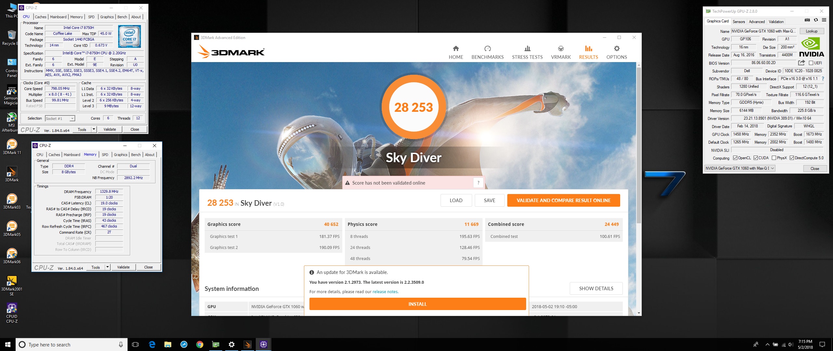The height and width of the screenshot is (351, 833).
Task: Click the Windows Start button
Action: pos(8,344)
